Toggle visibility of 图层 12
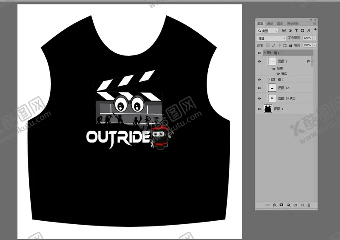The width and height of the screenshot is (340, 240). point(259,88)
